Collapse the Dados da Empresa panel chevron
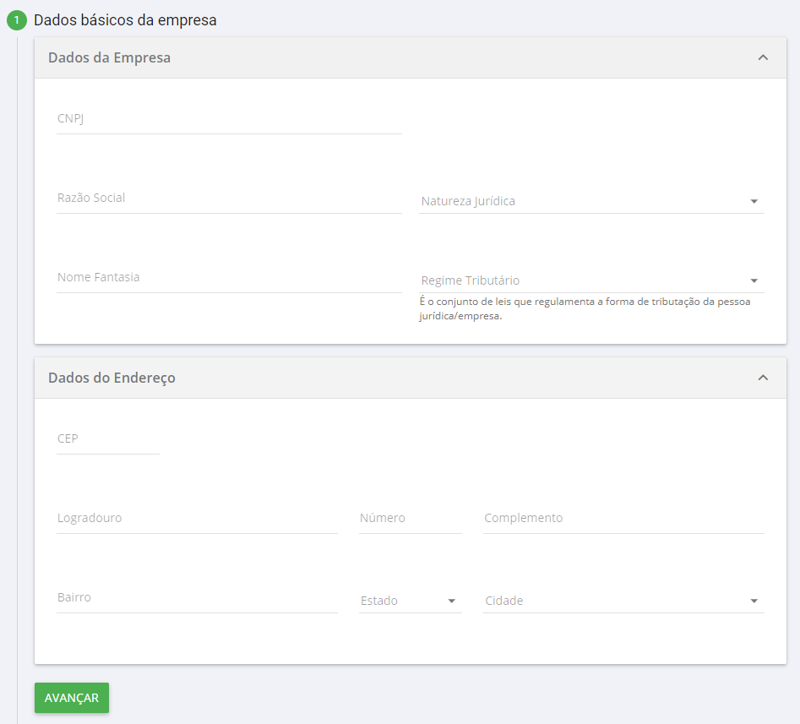Screen dimensions: 800x724 763,58
